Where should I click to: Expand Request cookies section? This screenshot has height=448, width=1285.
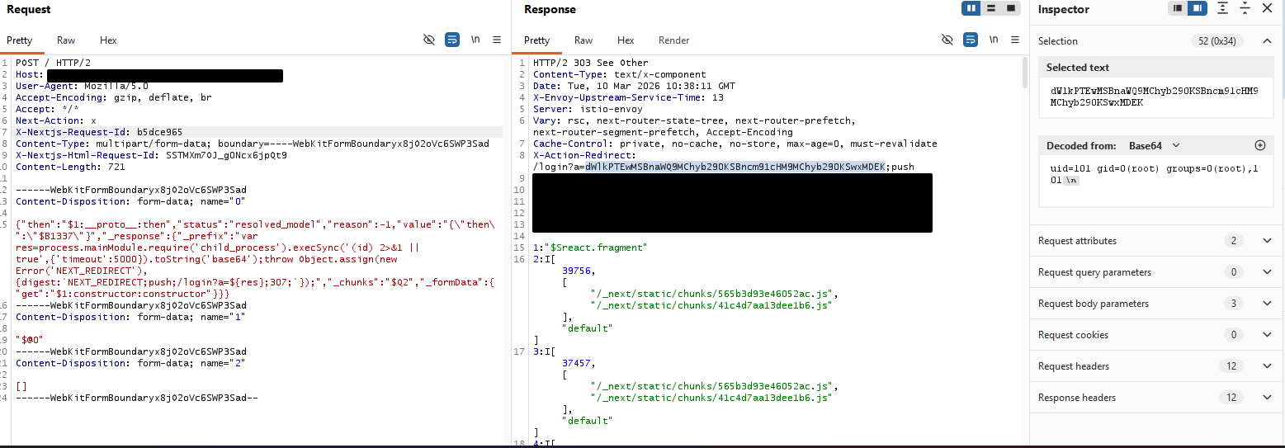click(x=1155, y=335)
